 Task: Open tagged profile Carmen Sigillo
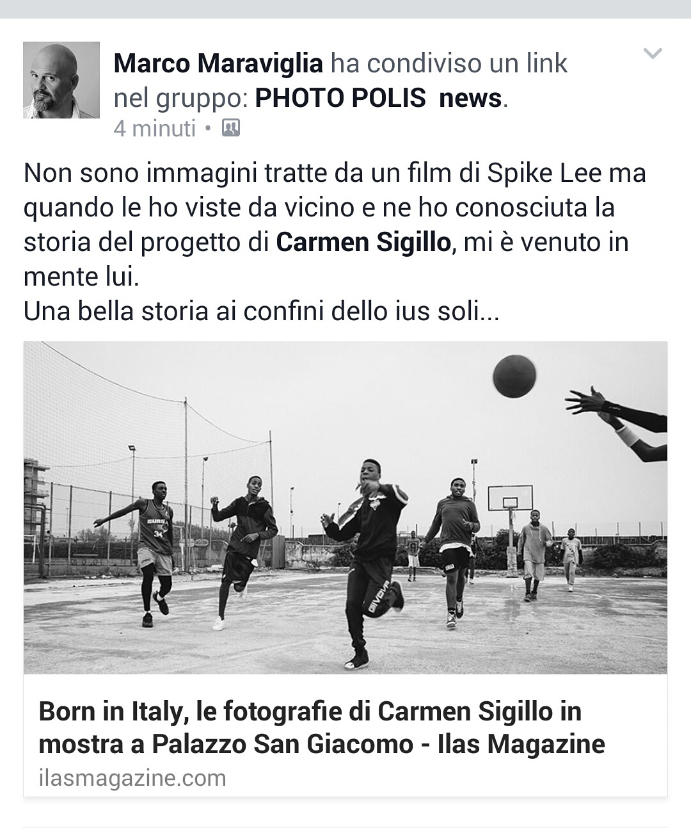click(363, 242)
